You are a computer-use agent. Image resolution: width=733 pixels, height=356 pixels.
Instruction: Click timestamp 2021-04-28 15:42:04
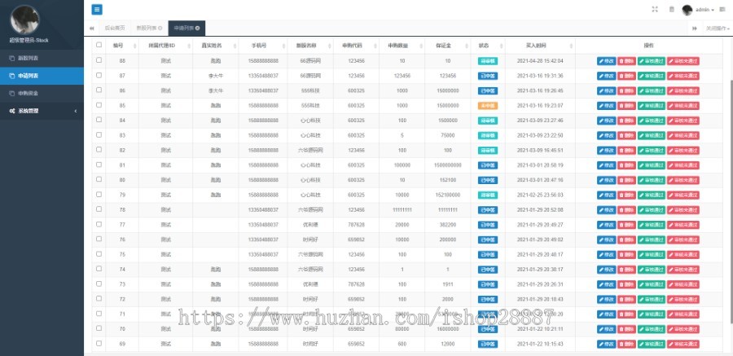(540, 61)
